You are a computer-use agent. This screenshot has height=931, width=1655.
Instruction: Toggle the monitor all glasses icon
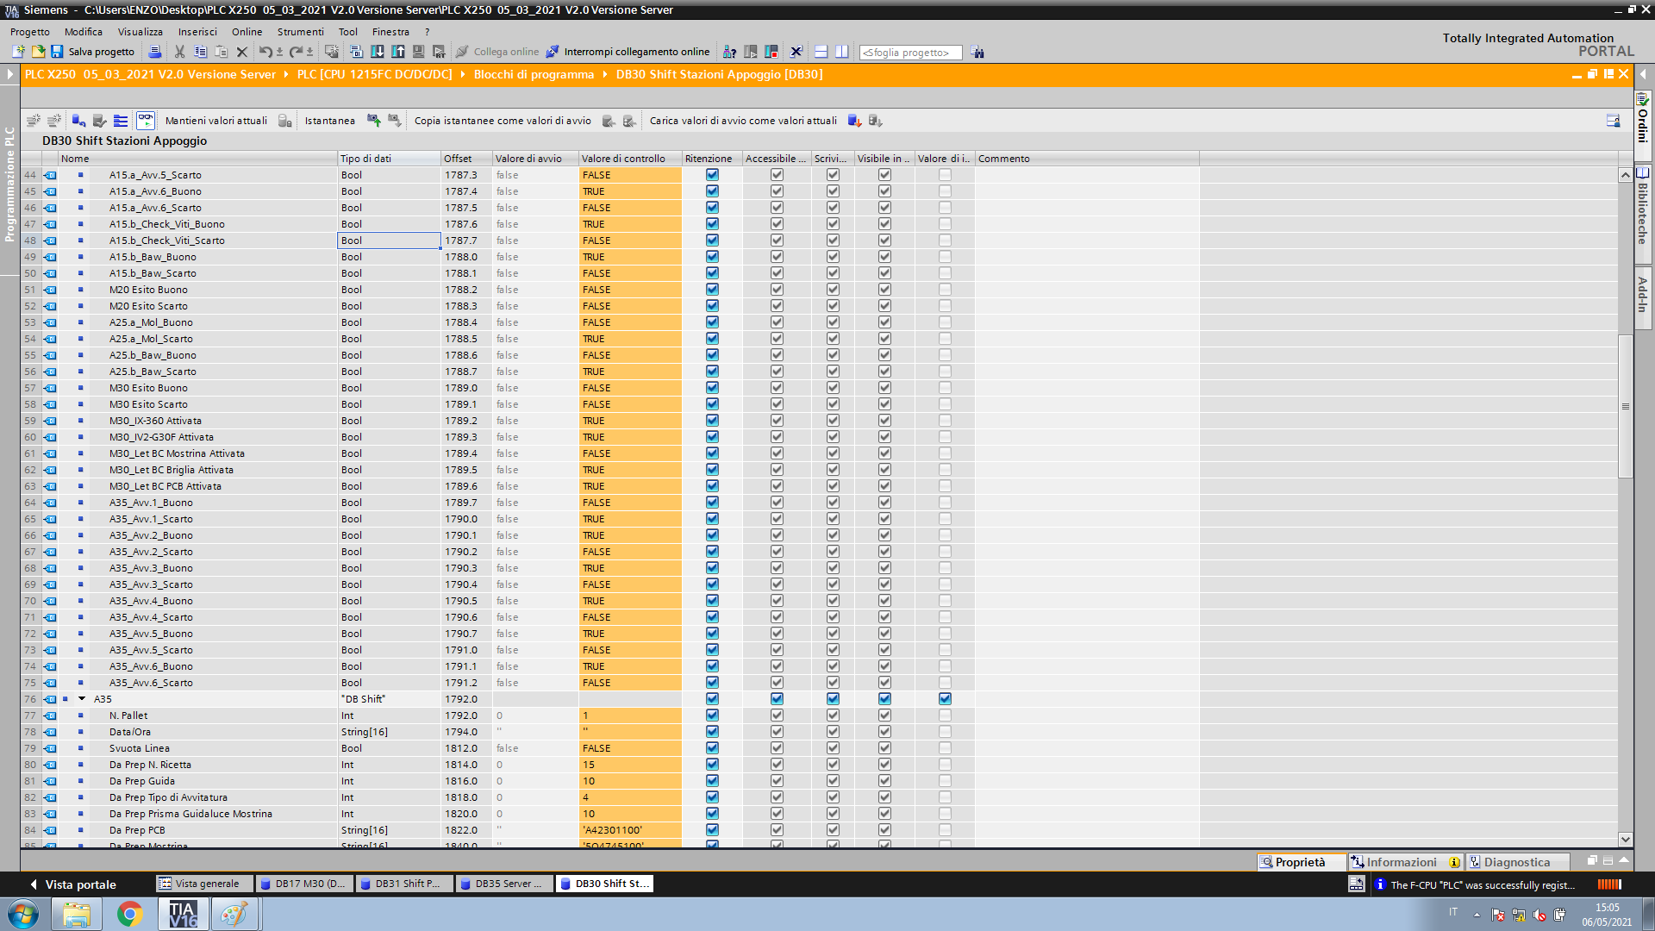click(x=146, y=121)
